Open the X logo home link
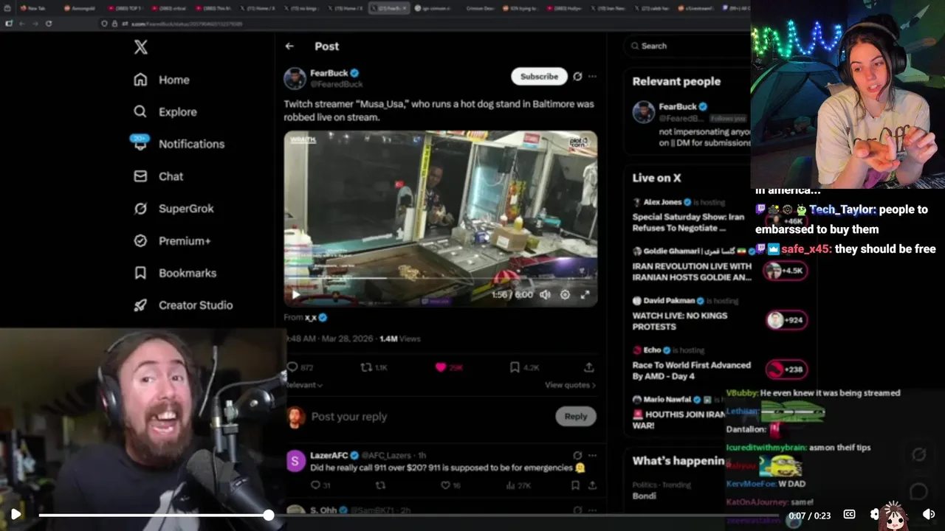The width and height of the screenshot is (945, 531). [x=141, y=47]
